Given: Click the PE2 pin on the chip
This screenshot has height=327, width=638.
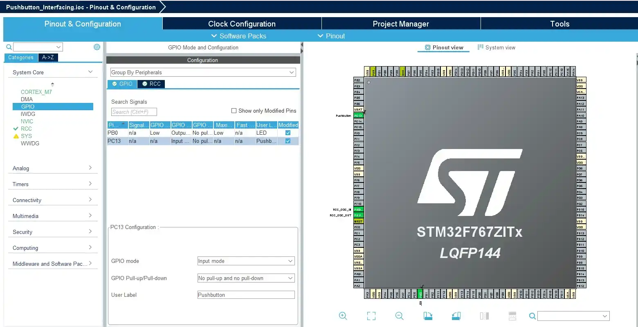Looking at the screenshot, I should [358, 80].
